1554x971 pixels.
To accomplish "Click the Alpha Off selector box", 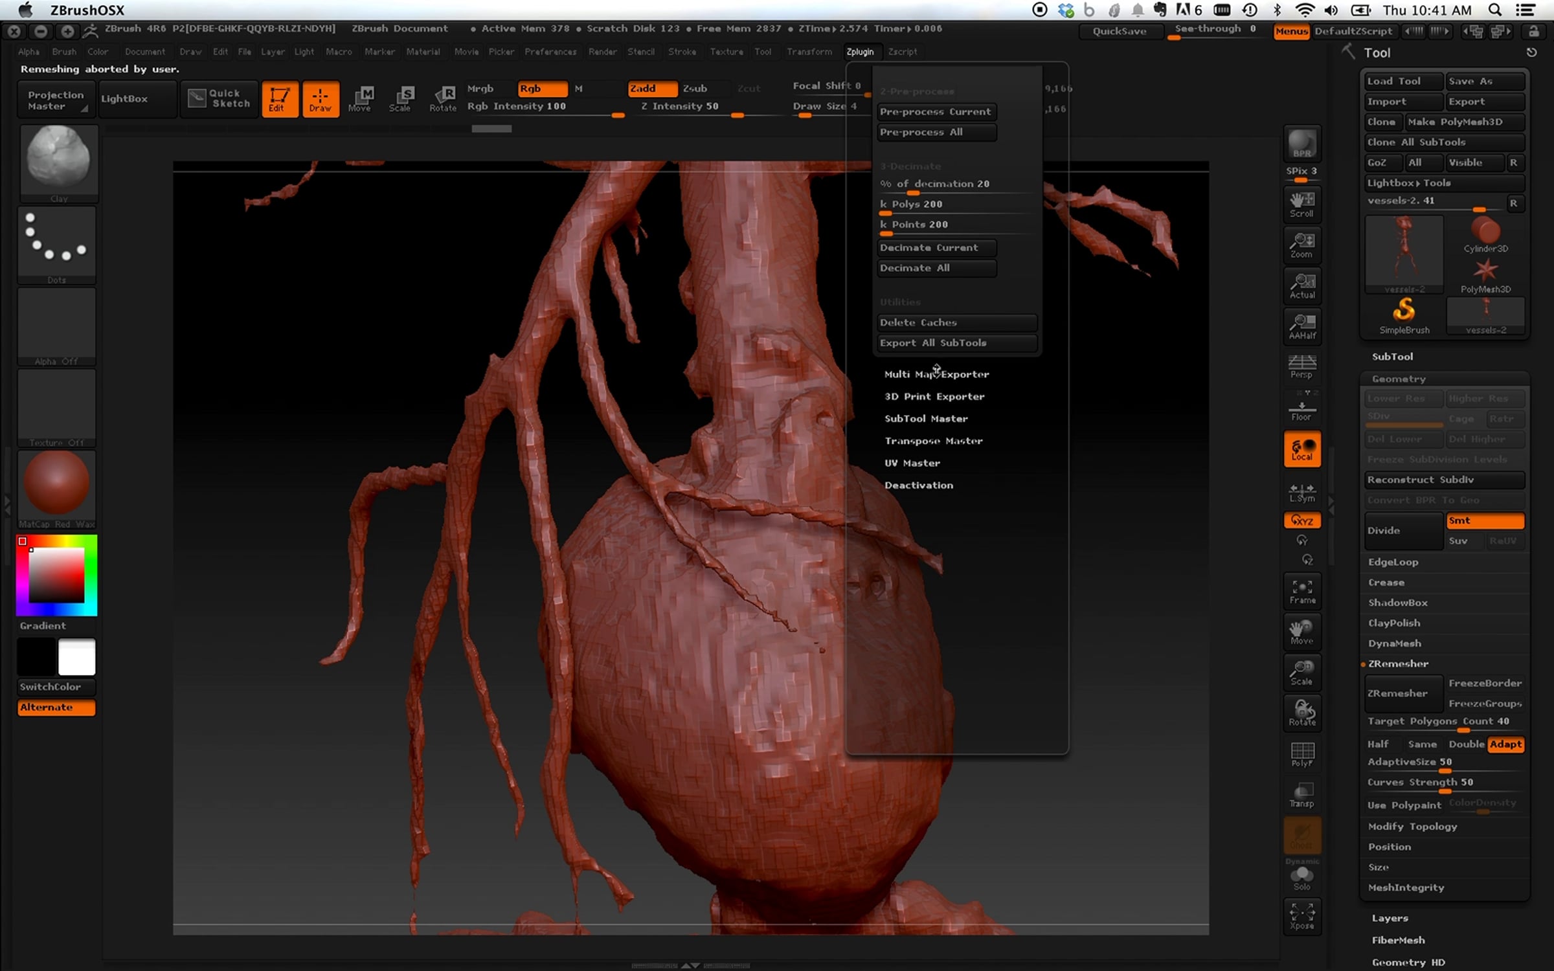I will click(x=57, y=326).
